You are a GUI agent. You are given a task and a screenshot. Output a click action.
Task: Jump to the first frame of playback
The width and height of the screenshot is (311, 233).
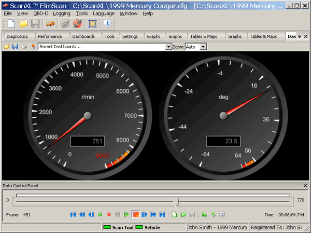73,214
